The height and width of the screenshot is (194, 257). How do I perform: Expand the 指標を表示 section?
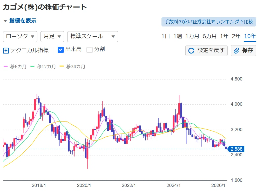[20, 21]
